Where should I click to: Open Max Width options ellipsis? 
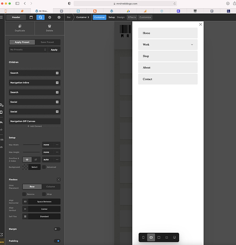57,145
